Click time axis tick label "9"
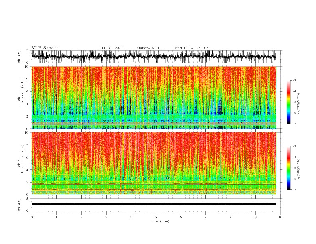Screen dimensions: 316x244 pyautogui.click(x=255, y=217)
